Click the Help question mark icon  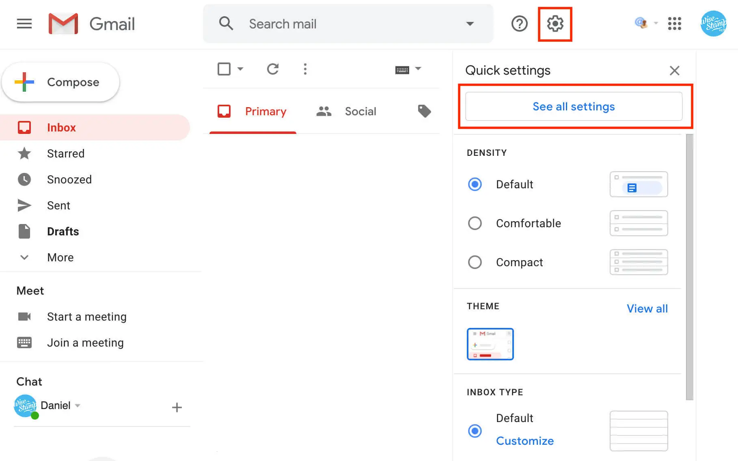tap(519, 24)
